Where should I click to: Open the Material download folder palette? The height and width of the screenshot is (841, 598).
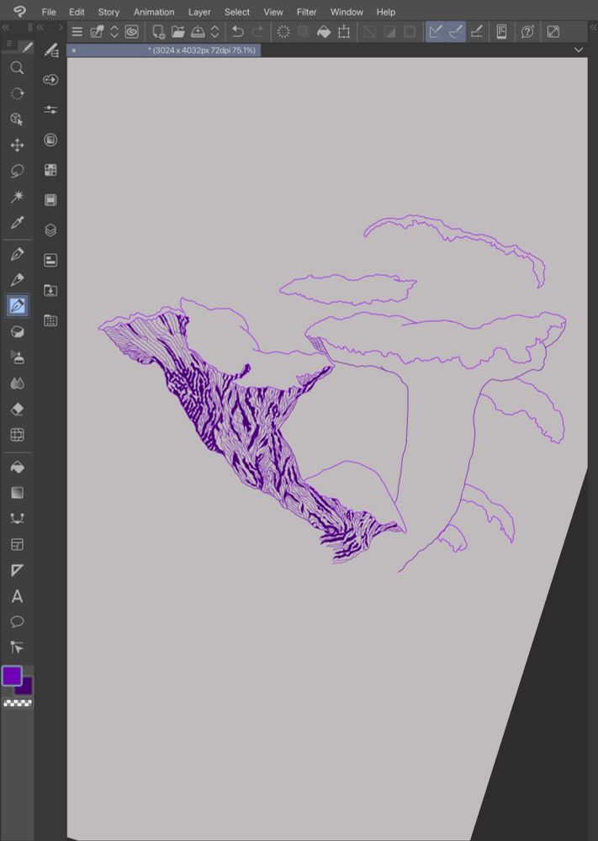pyautogui.click(x=51, y=290)
